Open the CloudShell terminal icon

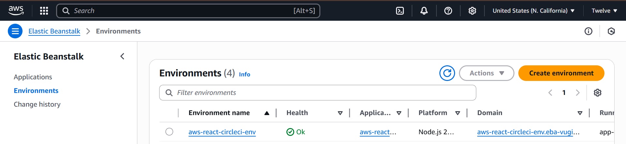click(x=400, y=11)
